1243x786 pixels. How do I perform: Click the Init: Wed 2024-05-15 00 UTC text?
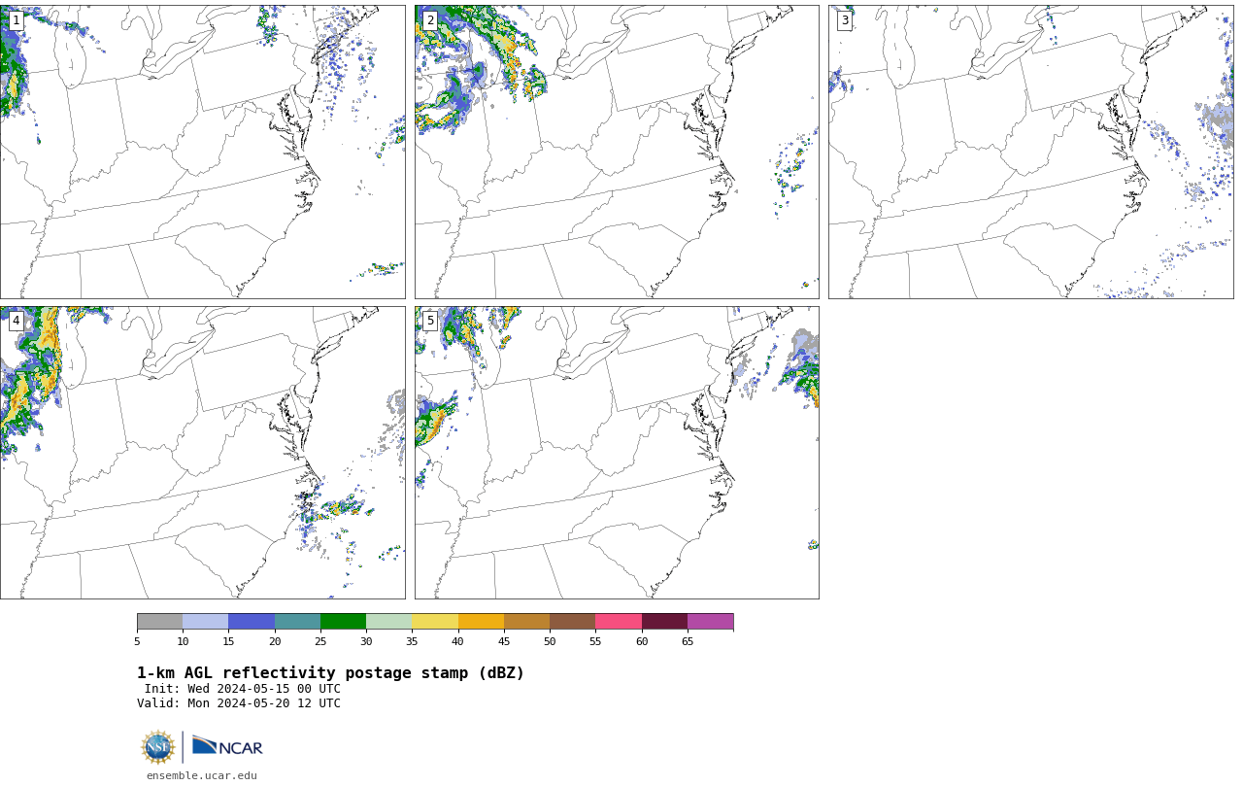point(243,689)
